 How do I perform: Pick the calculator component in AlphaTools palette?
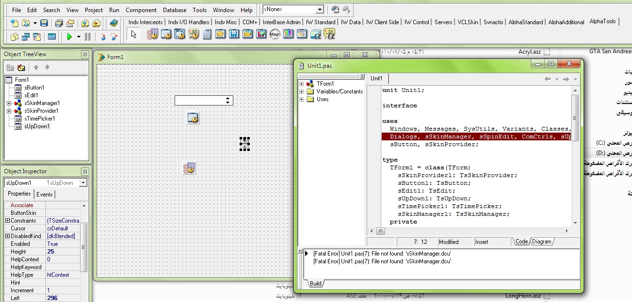coord(207,34)
